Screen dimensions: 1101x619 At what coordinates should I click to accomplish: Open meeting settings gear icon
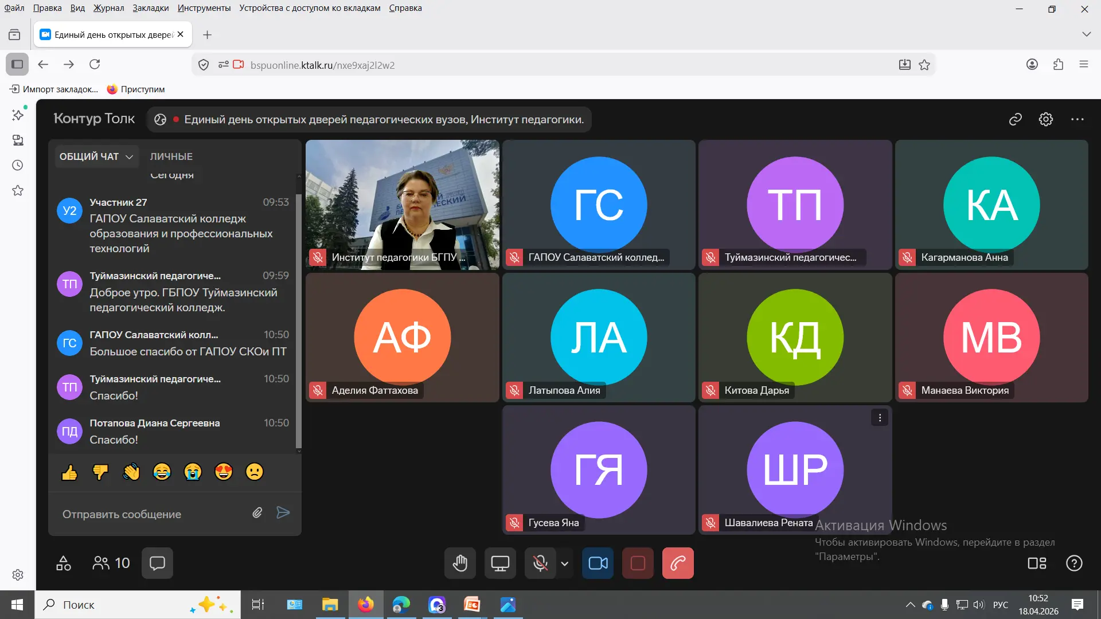pyautogui.click(x=1046, y=119)
